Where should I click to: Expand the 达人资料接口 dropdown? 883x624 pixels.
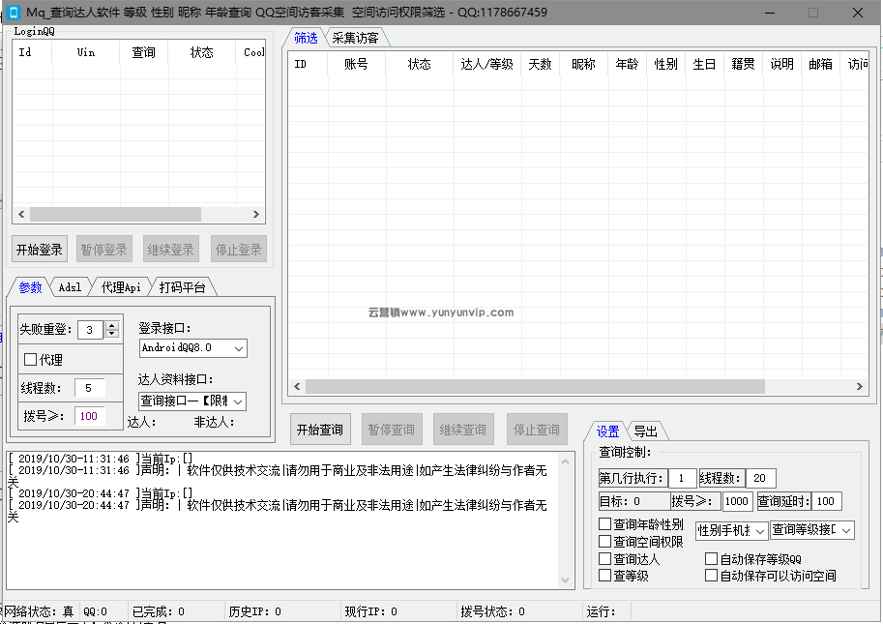click(x=192, y=401)
